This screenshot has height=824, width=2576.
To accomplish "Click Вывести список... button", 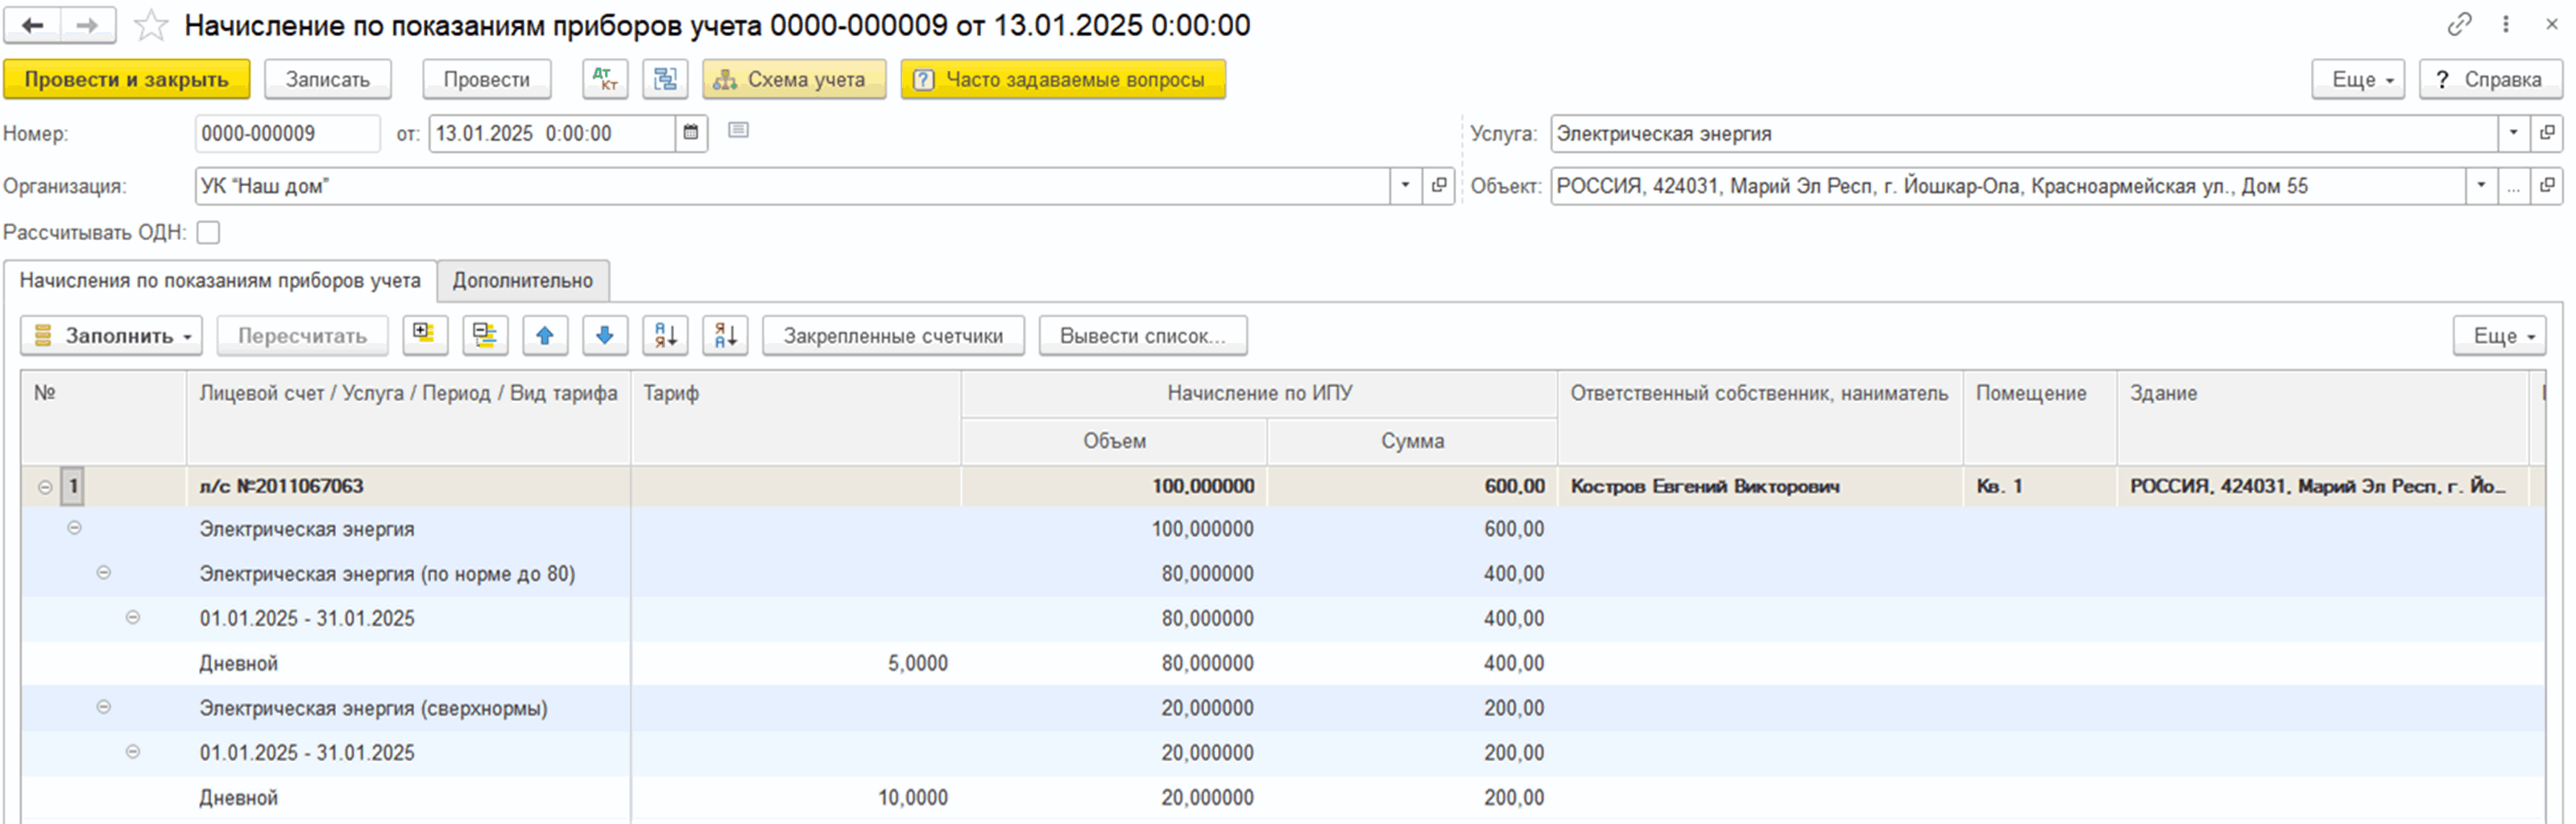I will [1142, 335].
